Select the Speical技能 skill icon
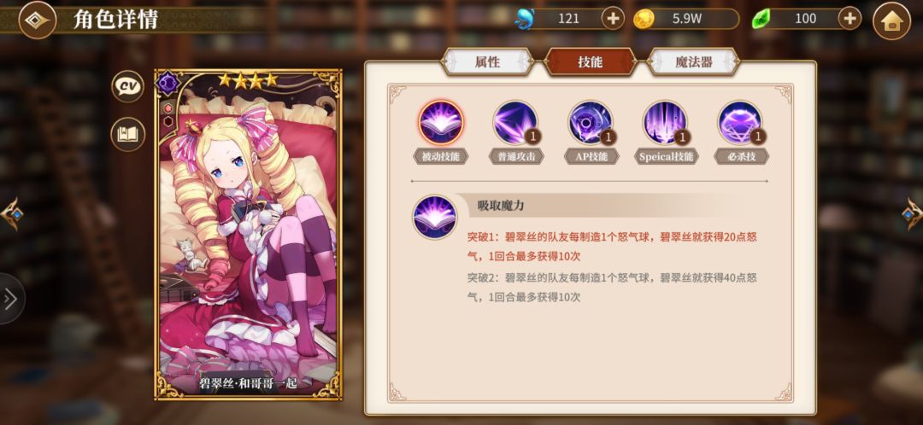923x425 pixels. coord(666,123)
